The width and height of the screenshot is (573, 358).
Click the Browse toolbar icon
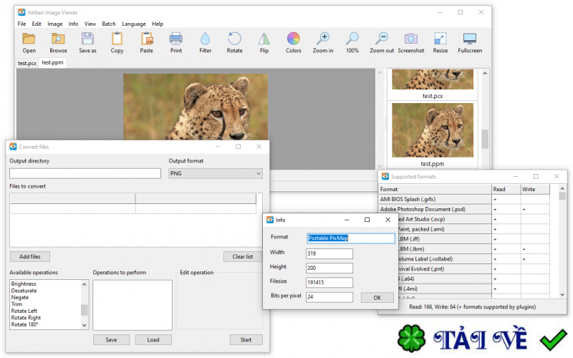click(x=58, y=39)
